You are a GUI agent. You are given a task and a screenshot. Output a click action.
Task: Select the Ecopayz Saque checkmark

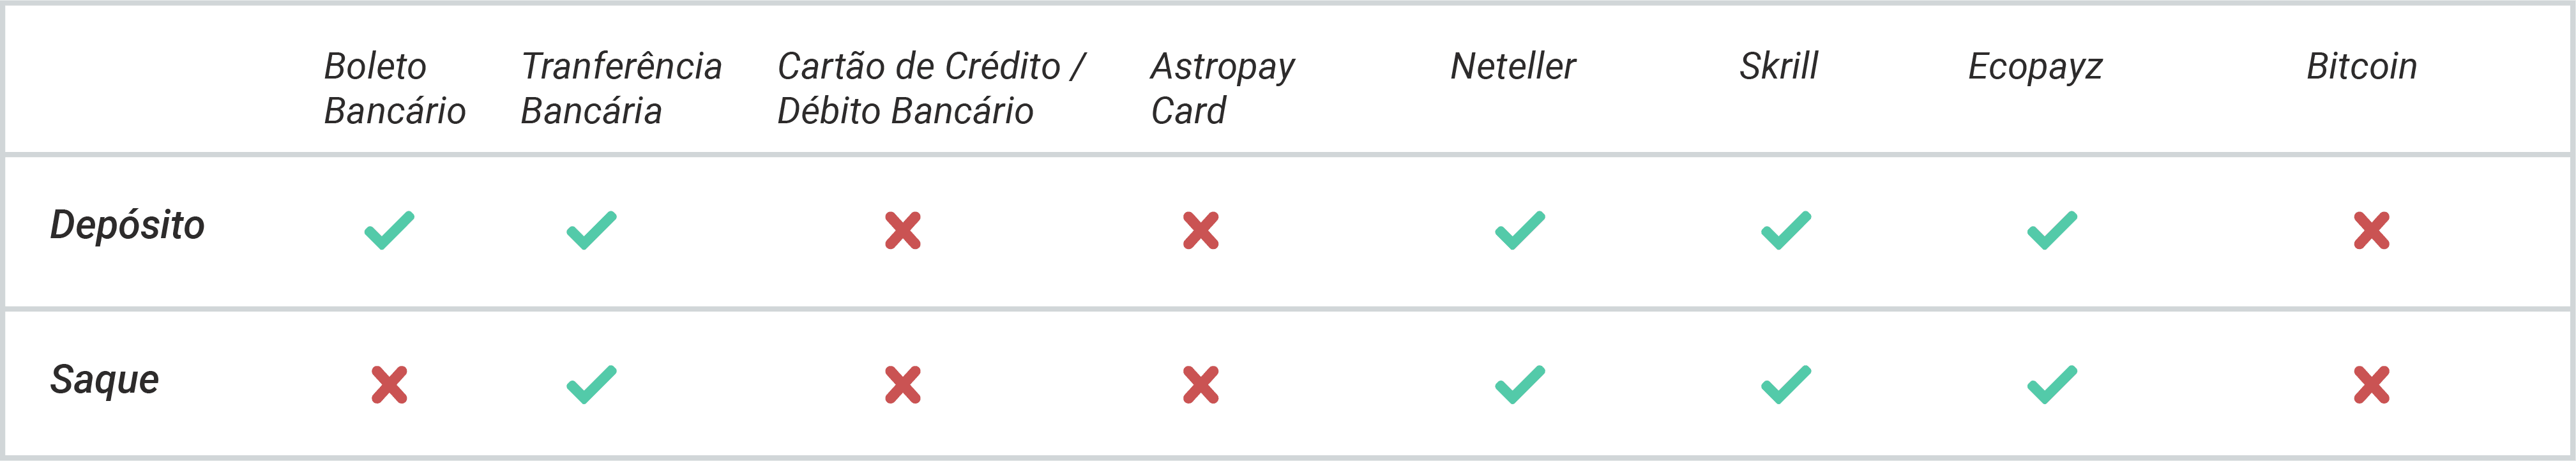pyautogui.click(x=2052, y=385)
